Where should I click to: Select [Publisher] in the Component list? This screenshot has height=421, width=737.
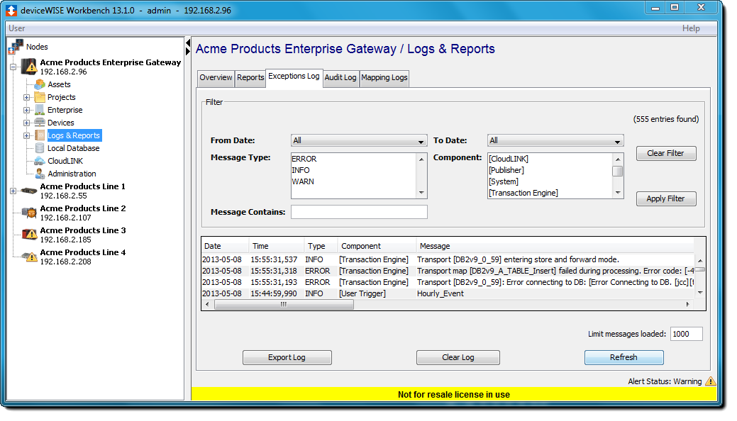(x=550, y=170)
